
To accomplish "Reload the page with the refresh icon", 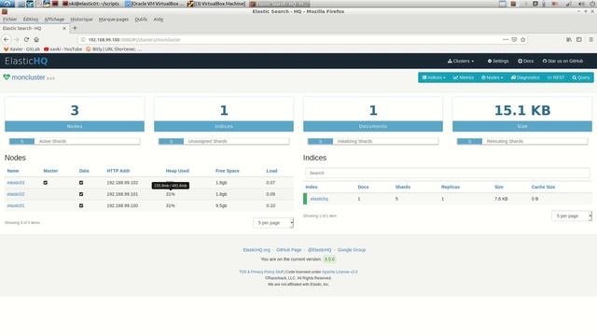I will tap(26, 39).
